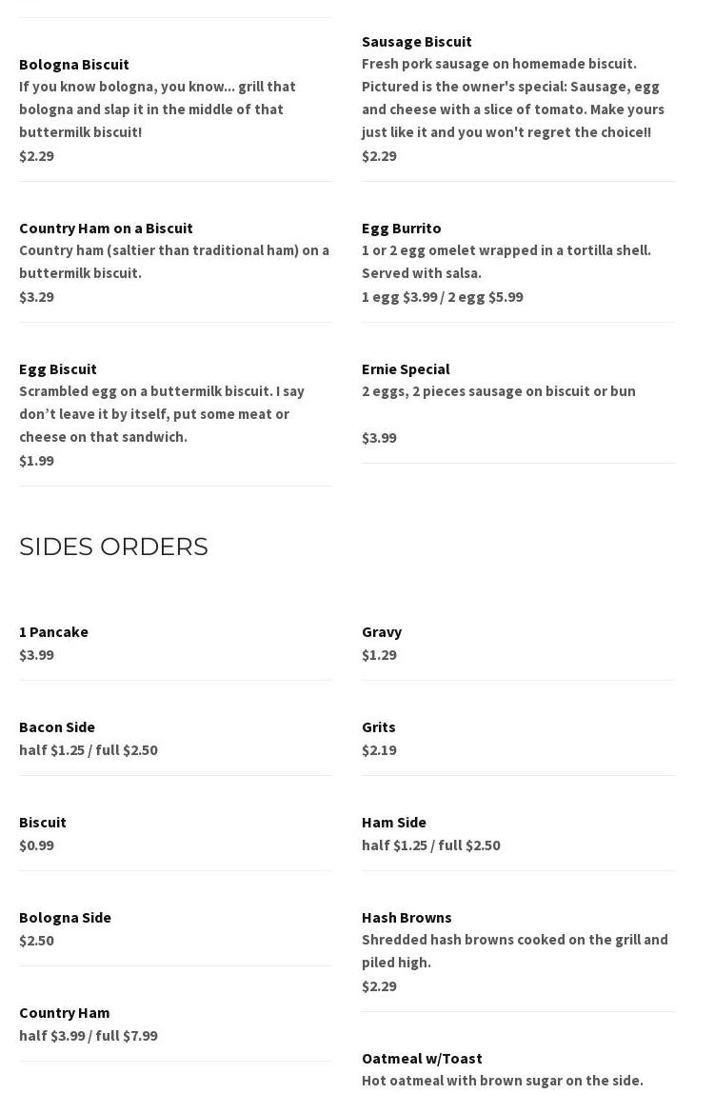Select the Bologna Side item title

[65, 917]
